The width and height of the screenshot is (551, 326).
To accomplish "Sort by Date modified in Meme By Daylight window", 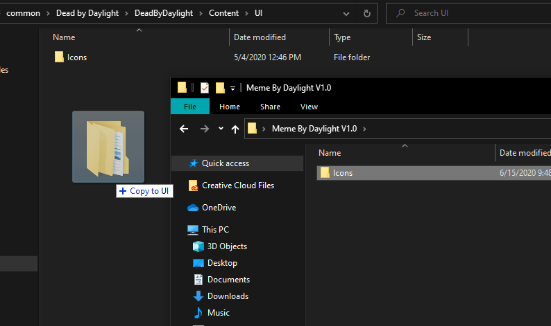I will point(524,153).
